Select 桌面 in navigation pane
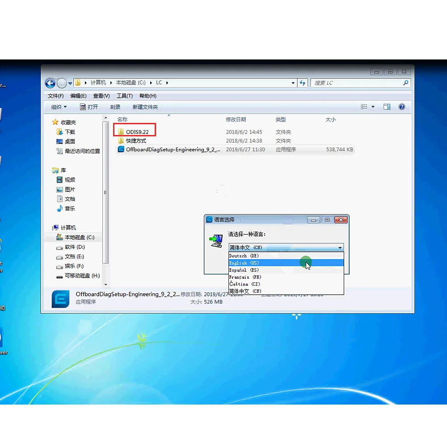This screenshot has height=447, width=447. (x=66, y=141)
